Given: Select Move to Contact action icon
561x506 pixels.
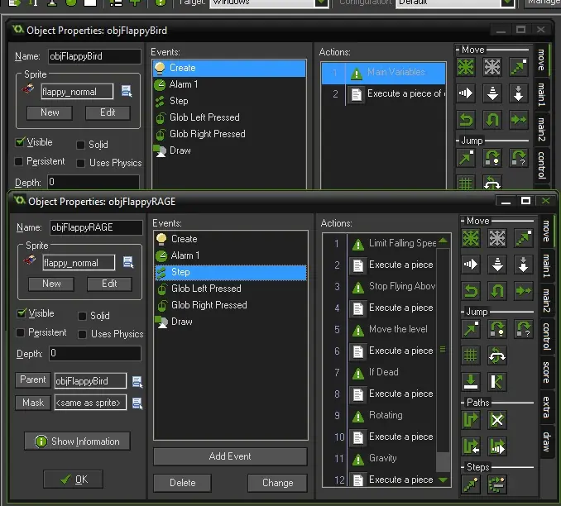Looking at the screenshot, I should coord(471,381).
